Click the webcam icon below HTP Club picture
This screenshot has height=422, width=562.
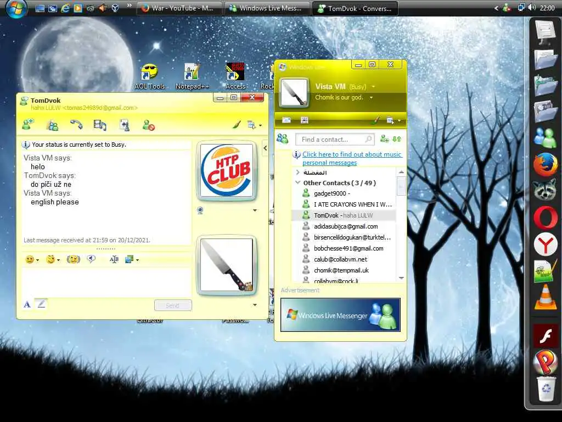coord(200,210)
